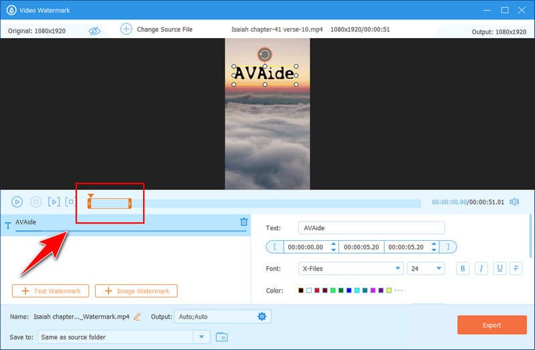Screen dimensions: 535x350
Task: Click the Change Source File label
Action: 165,29
